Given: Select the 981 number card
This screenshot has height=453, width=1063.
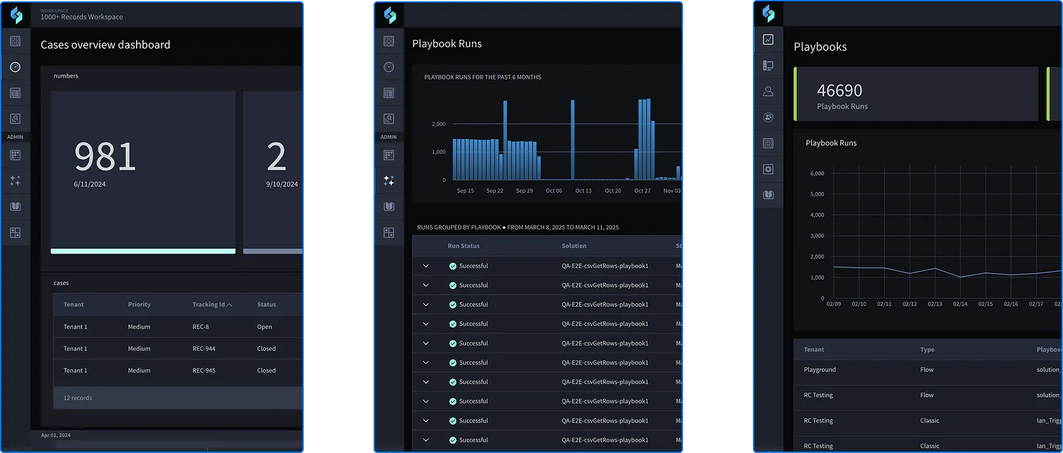Looking at the screenshot, I should (143, 172).
